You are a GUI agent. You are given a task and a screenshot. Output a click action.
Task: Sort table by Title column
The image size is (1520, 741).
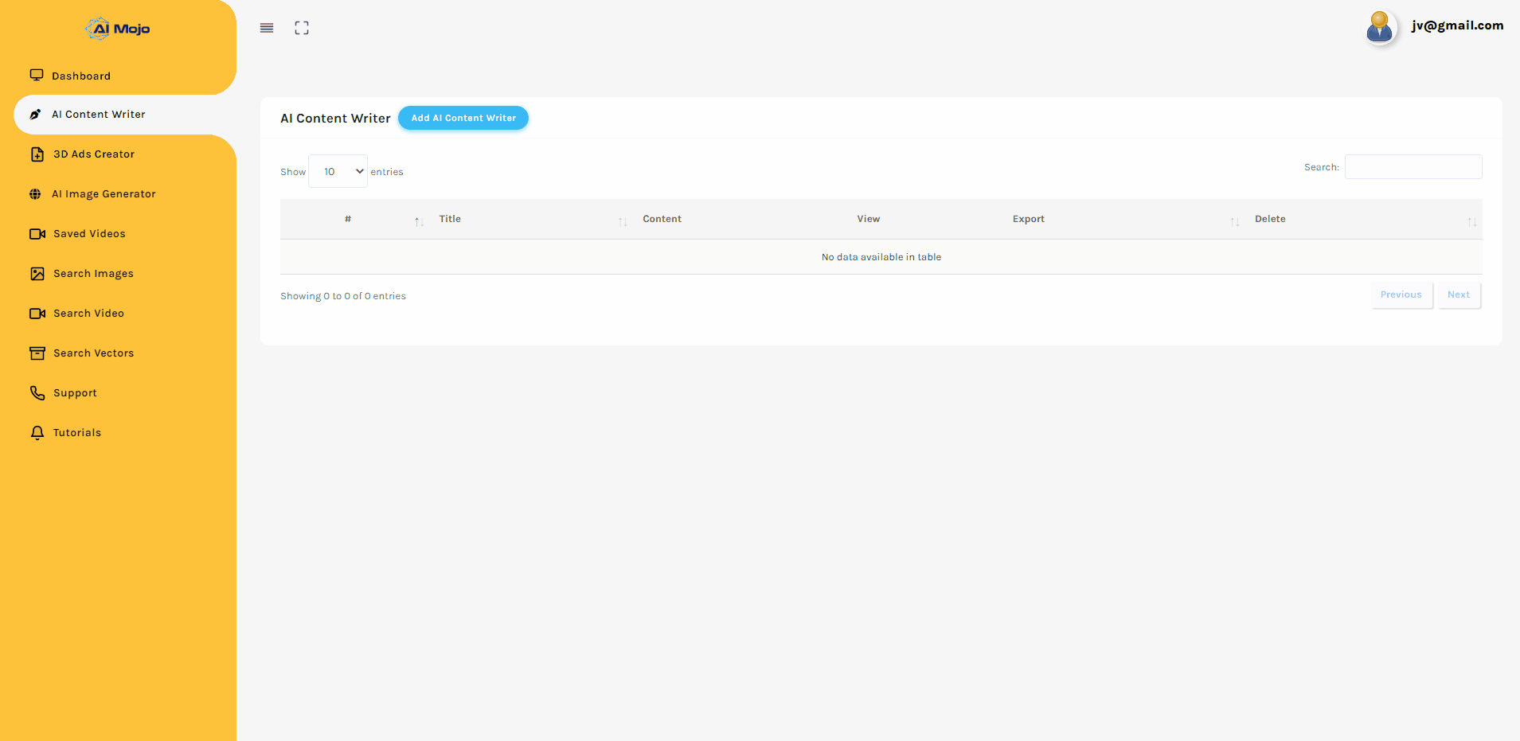tap(450, 219)
